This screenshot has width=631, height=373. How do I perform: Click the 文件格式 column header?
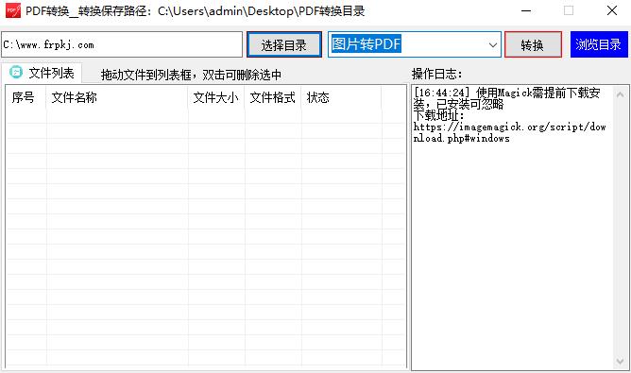[273, 97]
